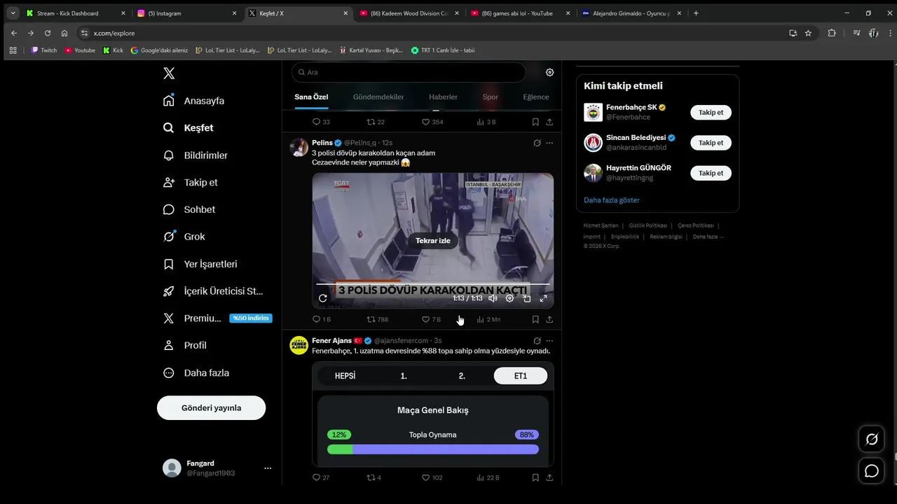View analytics of Pelins post

[x=488, y=319]
